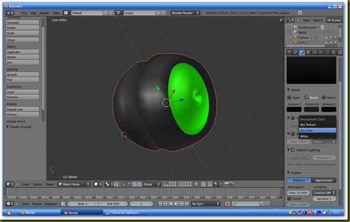This screenshot has height=222, width=350.
Task: Pick the Ambient Color swatch
Action: (329, 109)
